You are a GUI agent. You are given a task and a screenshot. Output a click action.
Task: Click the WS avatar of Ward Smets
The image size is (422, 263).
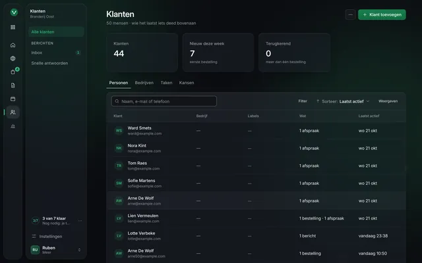click(x=119, y=131)
